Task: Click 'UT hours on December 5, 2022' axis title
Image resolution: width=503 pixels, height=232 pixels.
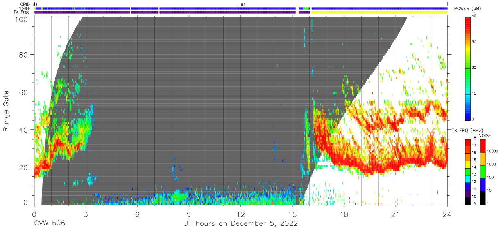Action: pyautogui.click(x=240, y=224)
